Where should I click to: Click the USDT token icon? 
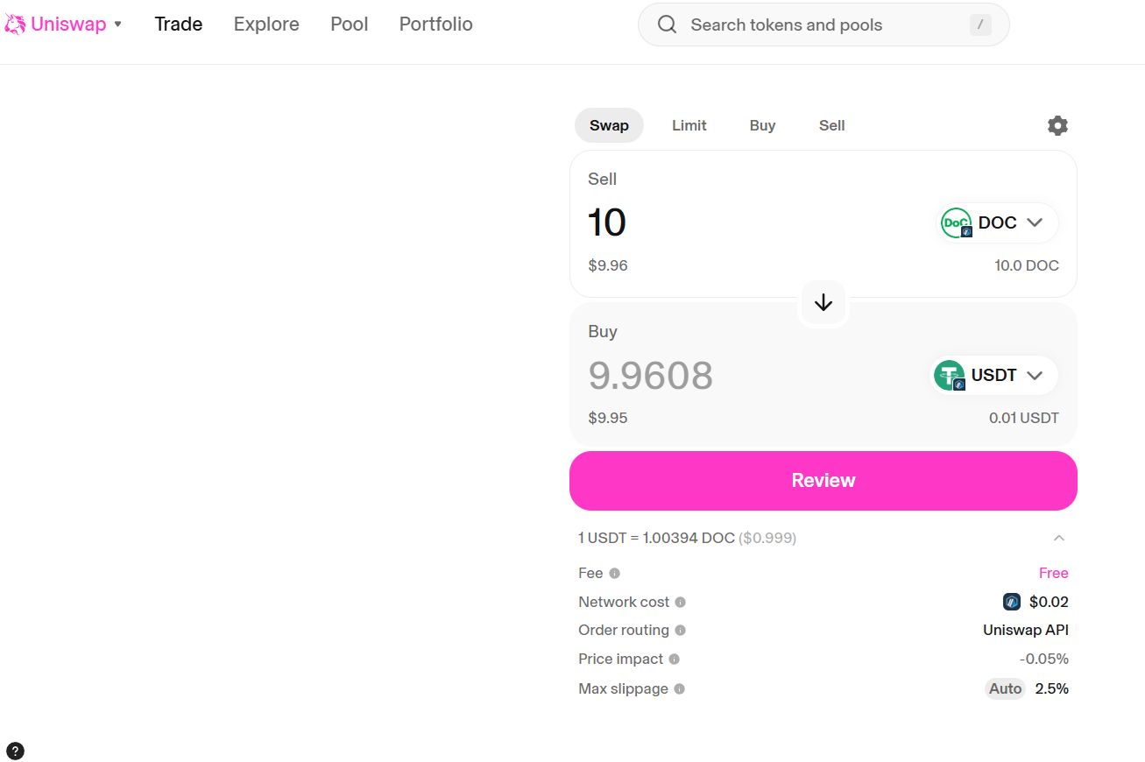click(949, 375)
